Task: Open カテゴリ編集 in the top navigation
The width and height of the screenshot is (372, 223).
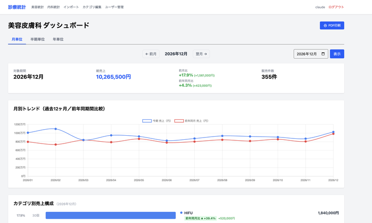Action: (x=92, y=7)
